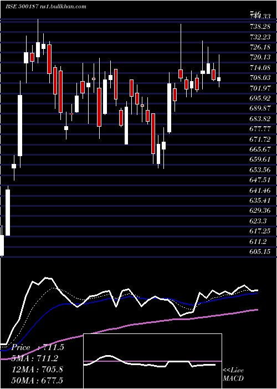Click the 5MA 711.2 legend entry
The image size is (277, 389).
tap(35, 358)
